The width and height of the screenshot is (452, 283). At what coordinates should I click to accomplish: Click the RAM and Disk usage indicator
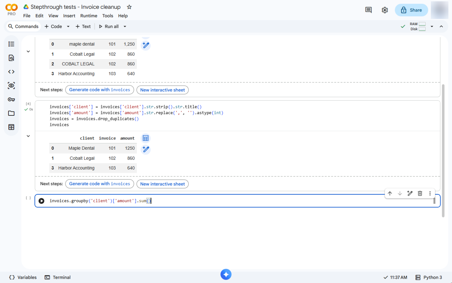click(x=418, y=26)
